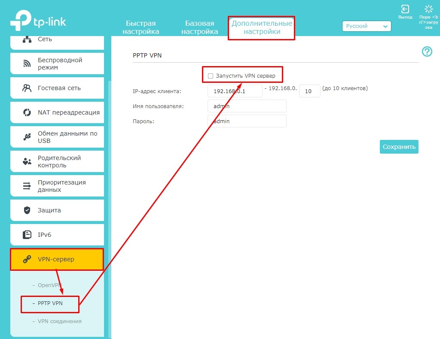Open NAT переадресация menu section

pos(57,112)
